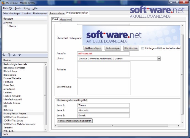Open the Datei menu
This screenshot has width=190, height=138.
[x=7, y=8]
